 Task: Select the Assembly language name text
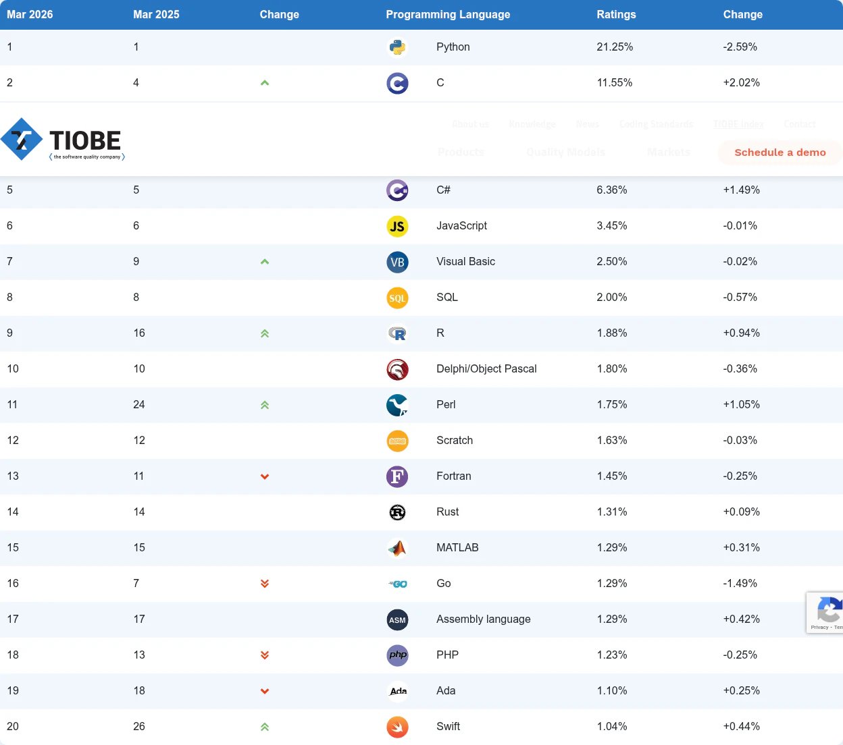click(484, 619)
